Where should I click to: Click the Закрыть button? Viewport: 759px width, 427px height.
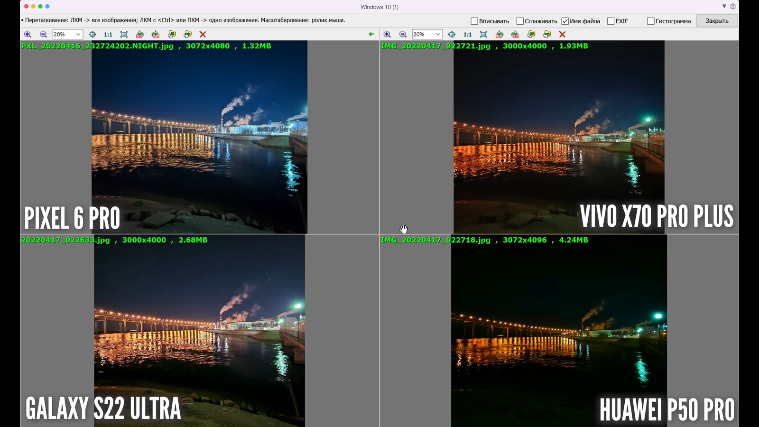pyautogui.click(x=717, y=21)
